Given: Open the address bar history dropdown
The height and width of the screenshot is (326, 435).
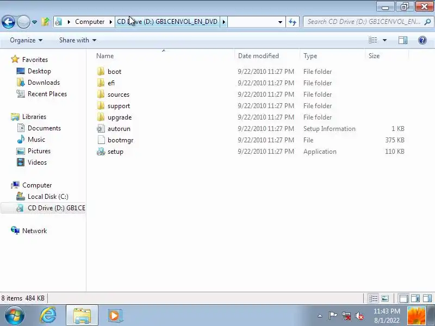Looking at the screenshot, I should point(280,22).
